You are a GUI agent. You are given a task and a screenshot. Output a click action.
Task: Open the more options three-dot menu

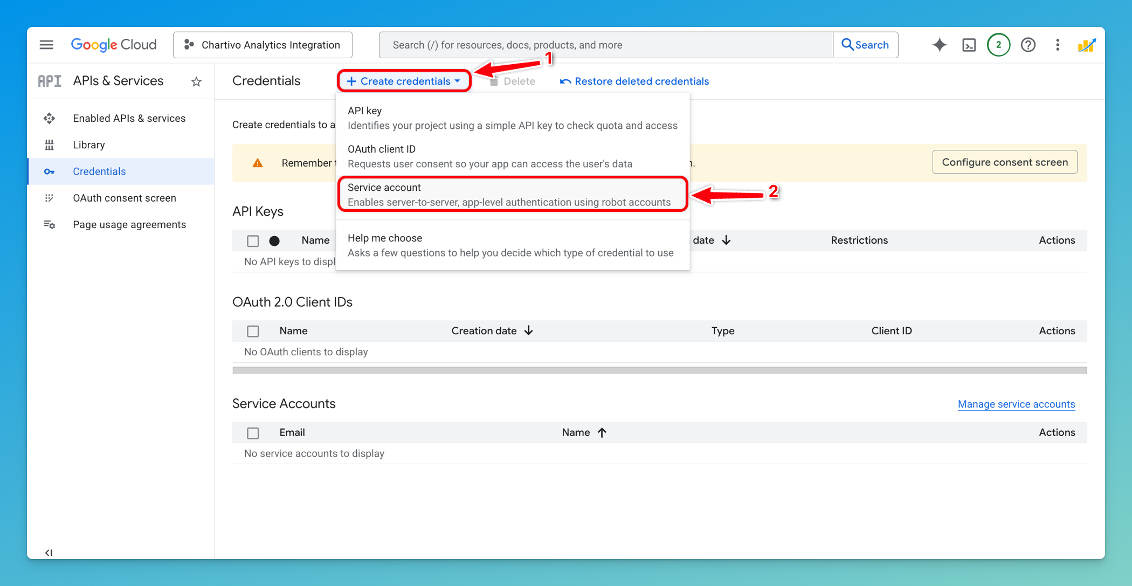(x=1057, y=45)
